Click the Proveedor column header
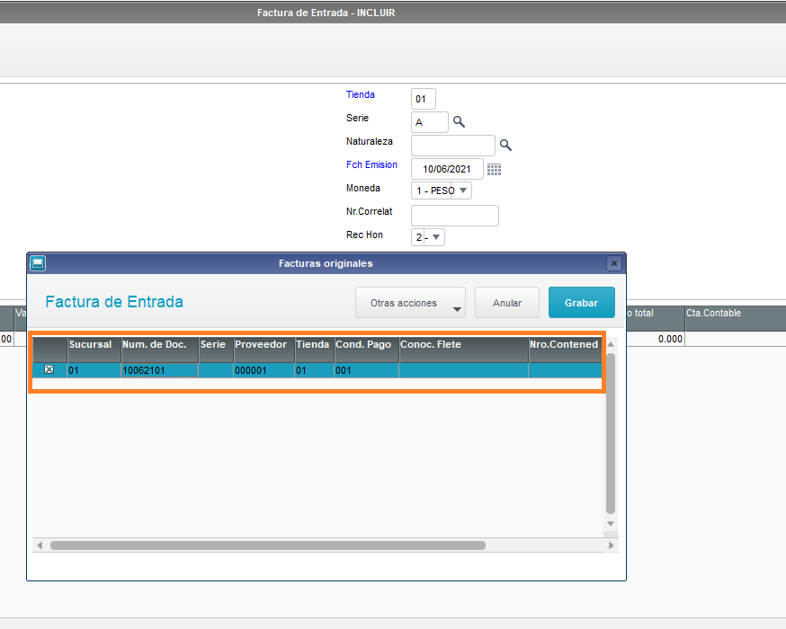Screen dimensions: 786x629 point(264,350)
